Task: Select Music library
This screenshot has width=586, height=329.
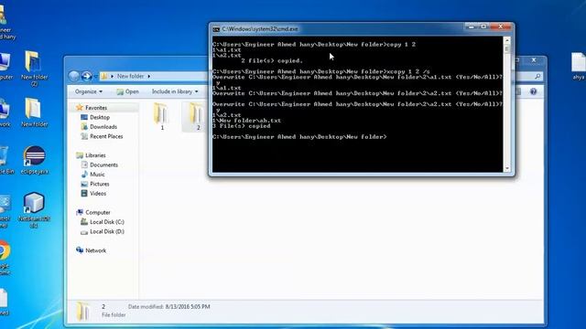Action: 97,175
